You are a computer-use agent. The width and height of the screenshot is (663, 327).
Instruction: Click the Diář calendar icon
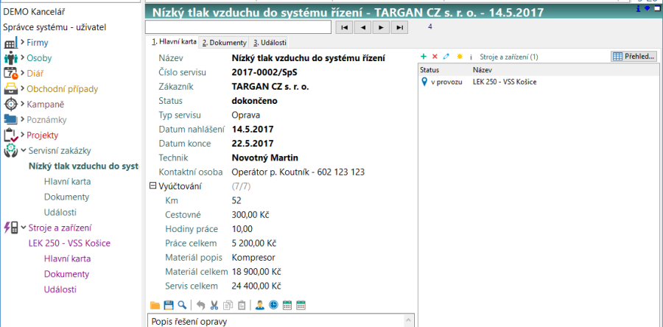coord(11,74)
